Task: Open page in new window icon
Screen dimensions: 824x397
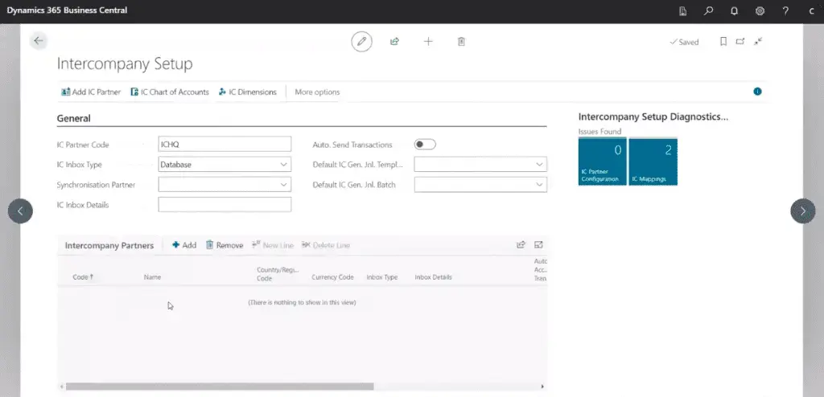Action: click(x=740, y=42)
